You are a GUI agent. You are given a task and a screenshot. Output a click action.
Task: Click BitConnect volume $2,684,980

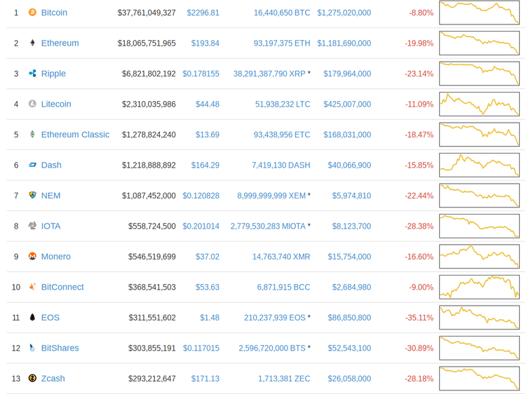(351, 287)
